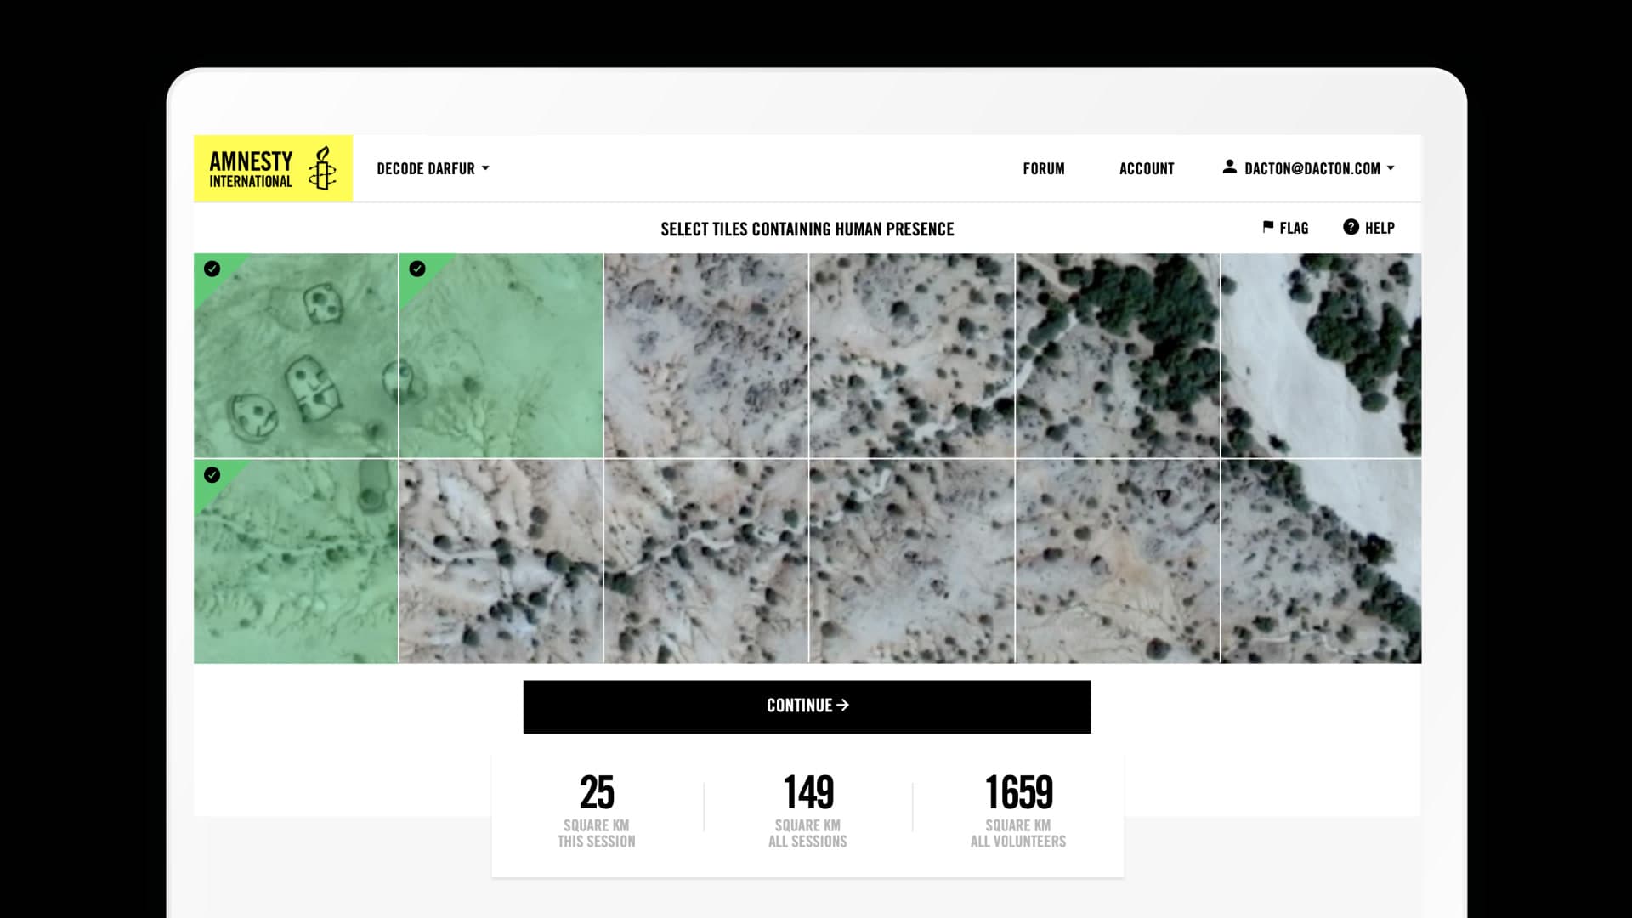Click the checkmark on the second selected tile

coord(417,270)
